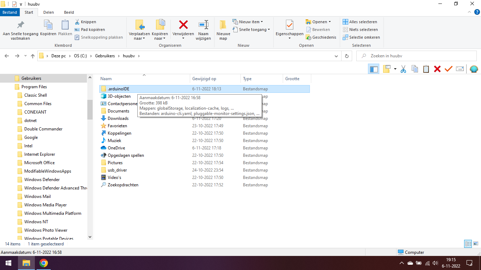Pin folder with Aan Snelle toegang vastmaken

click(x=20, y=30)
